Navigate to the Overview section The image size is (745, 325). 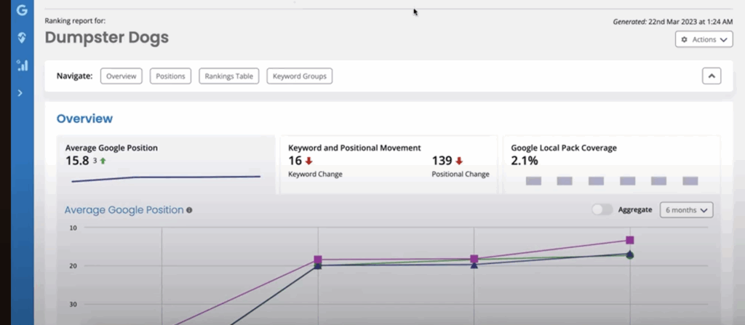click(121, 76)
